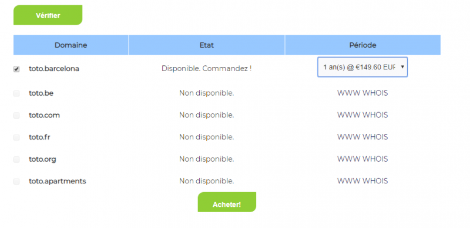This screenshot has width=470, height=228.
Task: Tick the toto.org domain checkbox
Action: [x=16, y=159]
